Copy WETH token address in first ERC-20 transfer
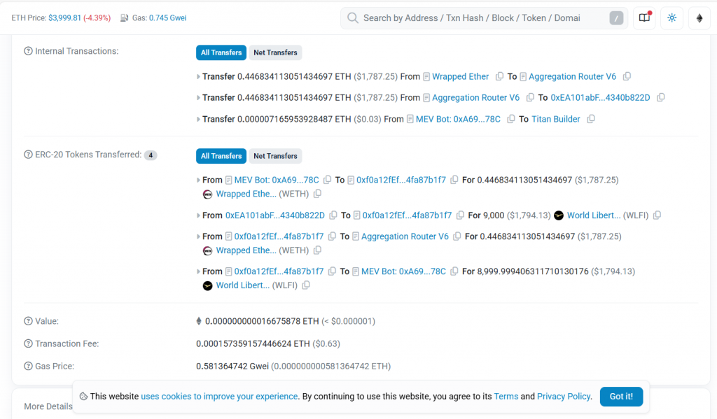717x419 pixels. [317, 194]
